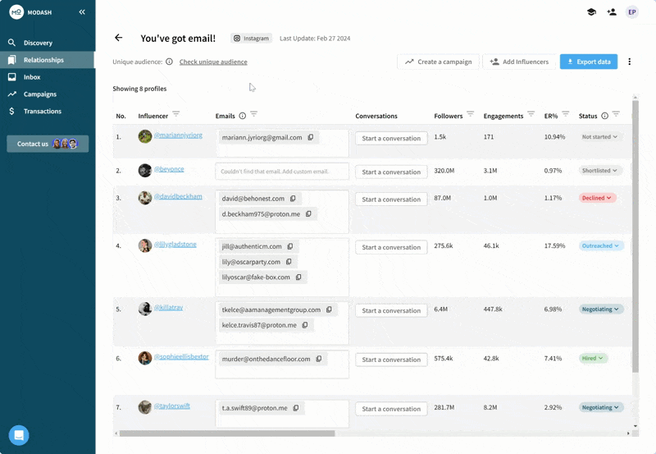Click the Status info icon
Image resolution: width=656 pixels, height=454 pixels.
pyautogui.click(x=604, y=116)
